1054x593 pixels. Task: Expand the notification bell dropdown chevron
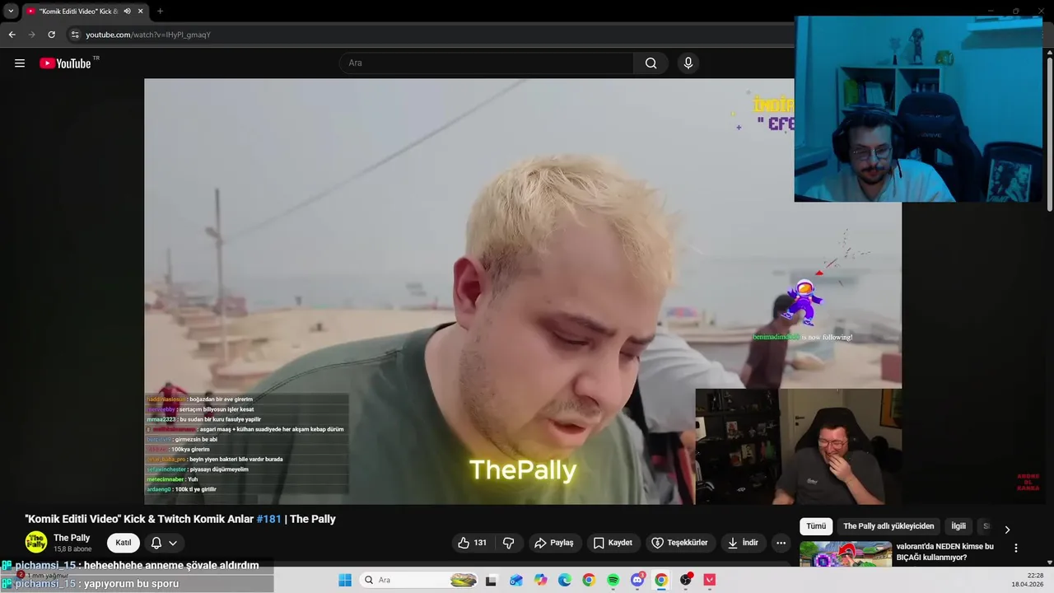[173, 543]
